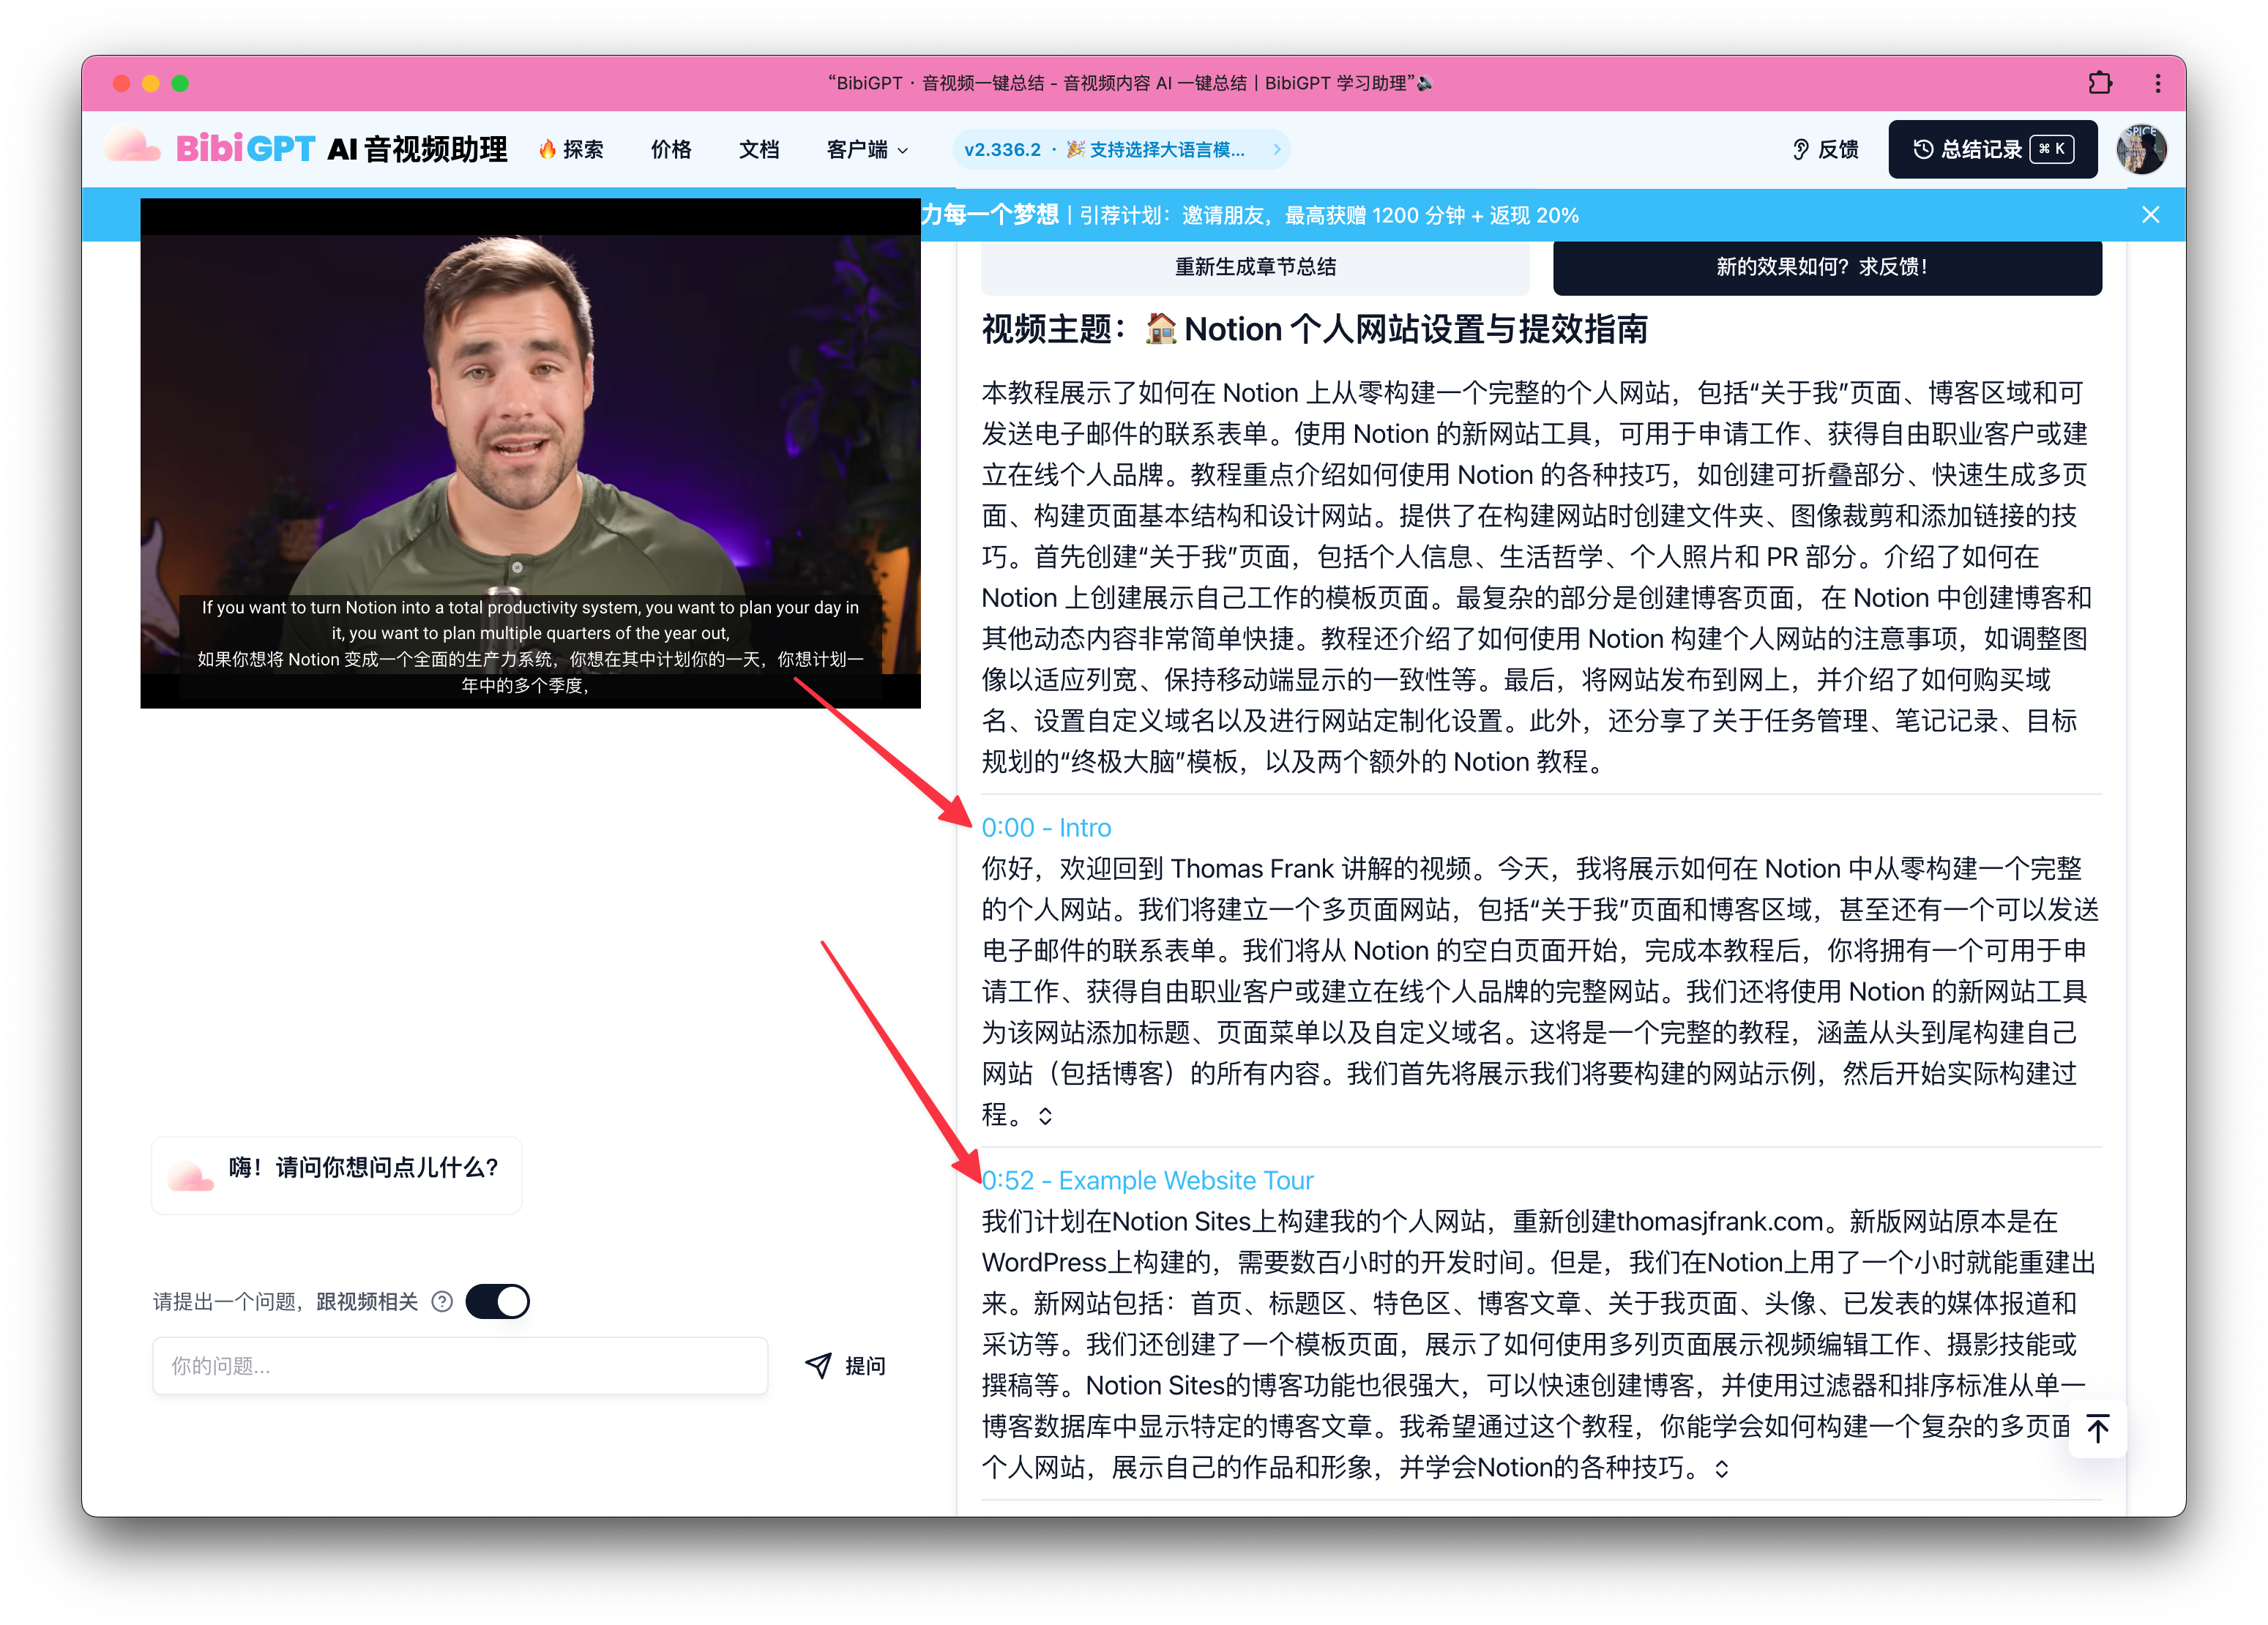Viewport: 2268px width, 1625px height.
Task: Click the arrow on the version pill
Action: tap(1277, 149)
